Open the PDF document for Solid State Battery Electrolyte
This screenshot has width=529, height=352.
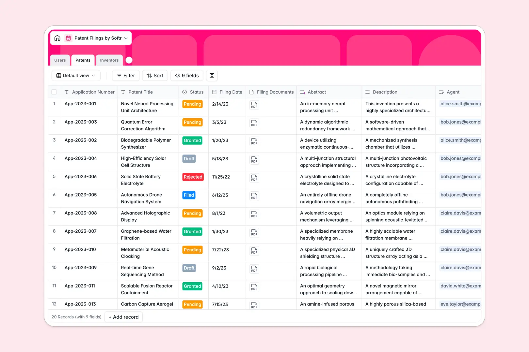coord(254,178)
